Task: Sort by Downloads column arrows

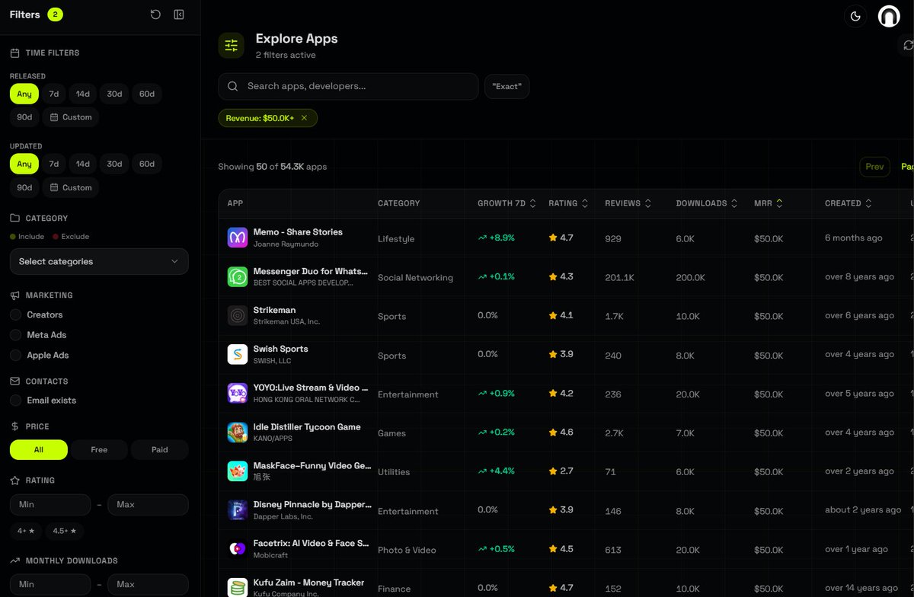Action: click(734, 203)
